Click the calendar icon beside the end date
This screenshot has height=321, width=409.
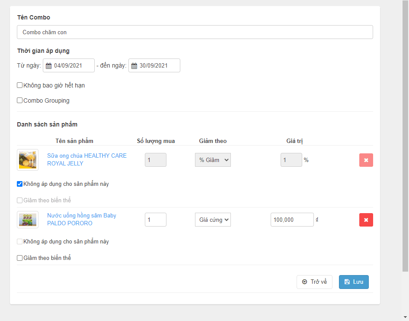134,66
